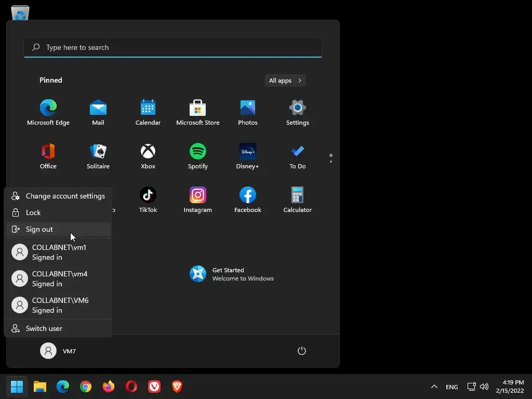This screenshot has height=399, width=532.
Task: Launch Brave browser from taskbar
Action: point(177,387)
